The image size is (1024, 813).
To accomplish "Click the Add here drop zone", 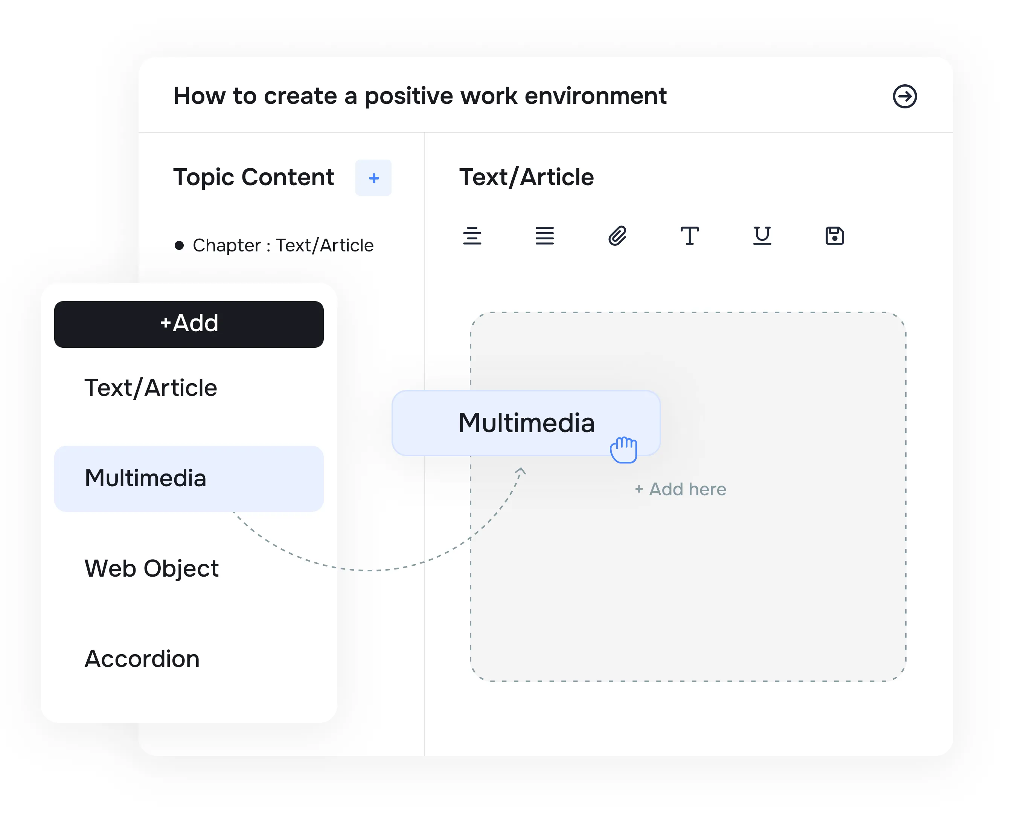I will click(680, 489).
